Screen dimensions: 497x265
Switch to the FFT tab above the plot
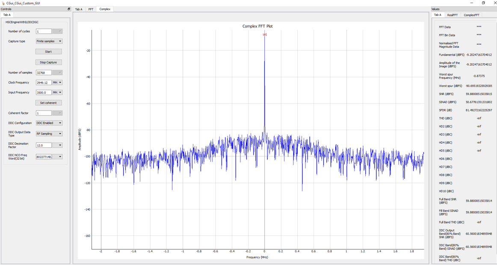coord(90,9)
